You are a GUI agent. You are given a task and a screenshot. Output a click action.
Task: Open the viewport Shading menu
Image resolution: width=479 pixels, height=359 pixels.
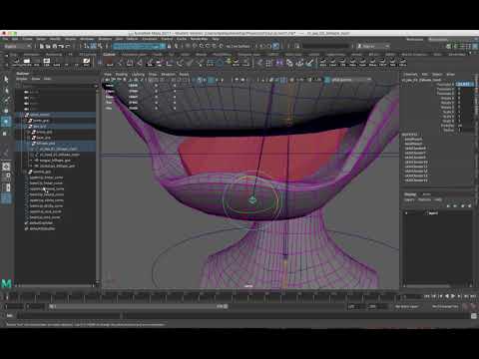tap(121, 74)
